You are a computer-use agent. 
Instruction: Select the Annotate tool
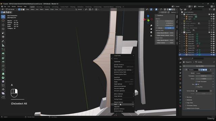3,41
